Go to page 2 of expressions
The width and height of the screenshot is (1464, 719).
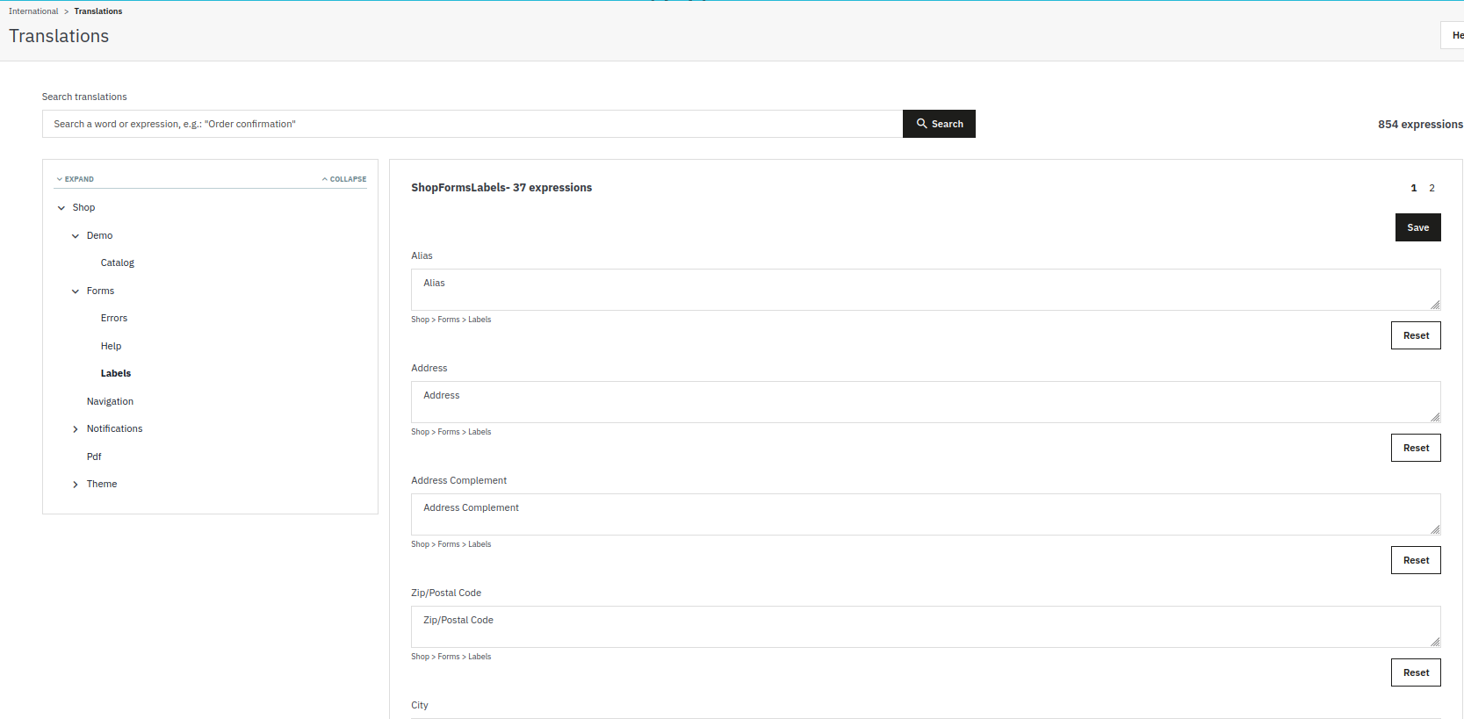(x=1432, y=188)
